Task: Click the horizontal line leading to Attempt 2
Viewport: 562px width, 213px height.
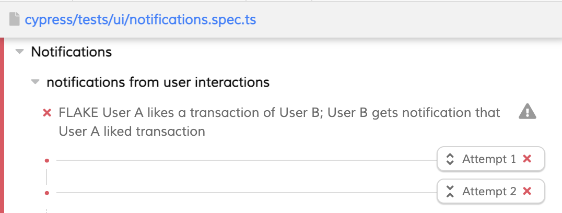Action: click(x=247, y=193)
